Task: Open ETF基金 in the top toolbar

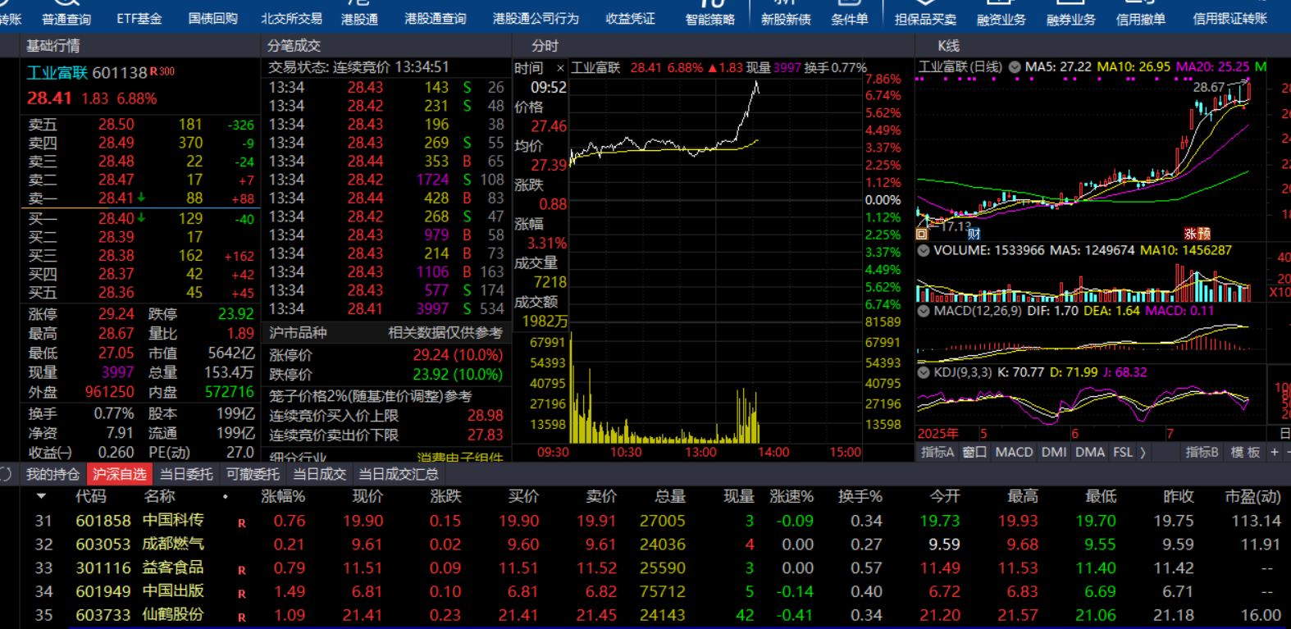Action: click(x=139, y=18)
